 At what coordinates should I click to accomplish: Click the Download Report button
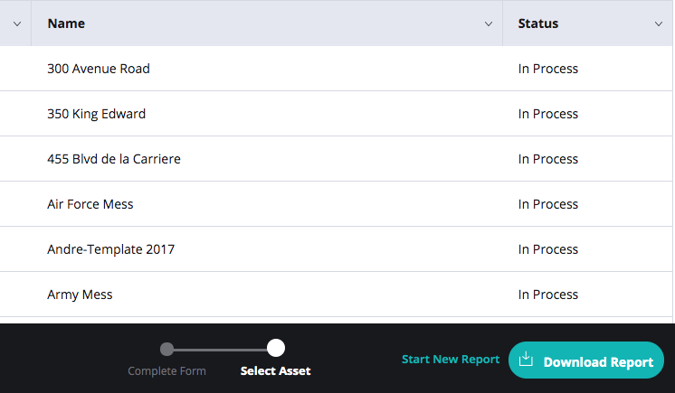tap(586, 360)
